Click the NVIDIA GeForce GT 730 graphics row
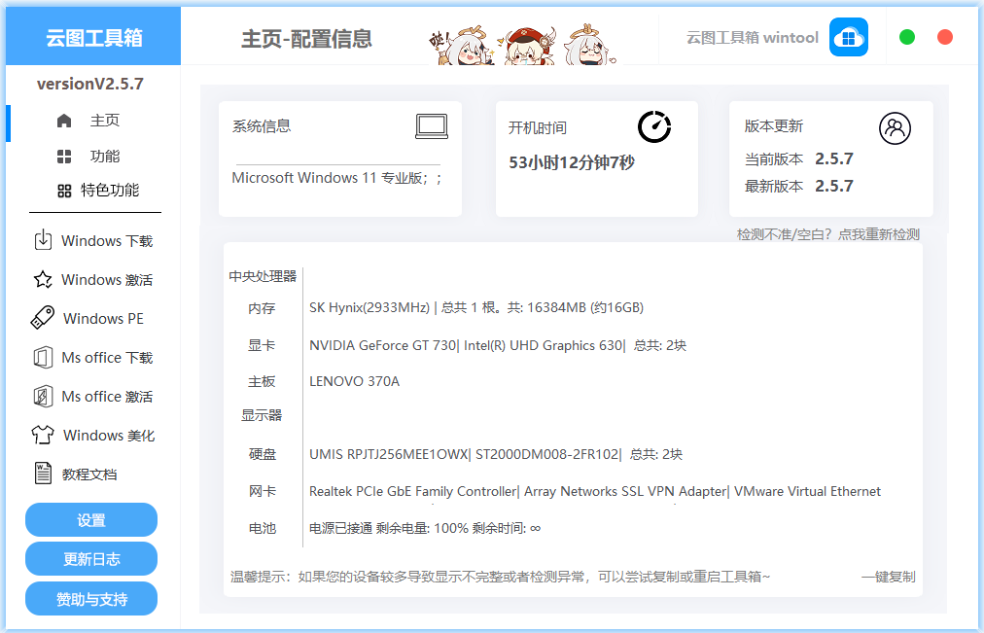This screenshot has width=984, height=633. click(x=498, y=345)
